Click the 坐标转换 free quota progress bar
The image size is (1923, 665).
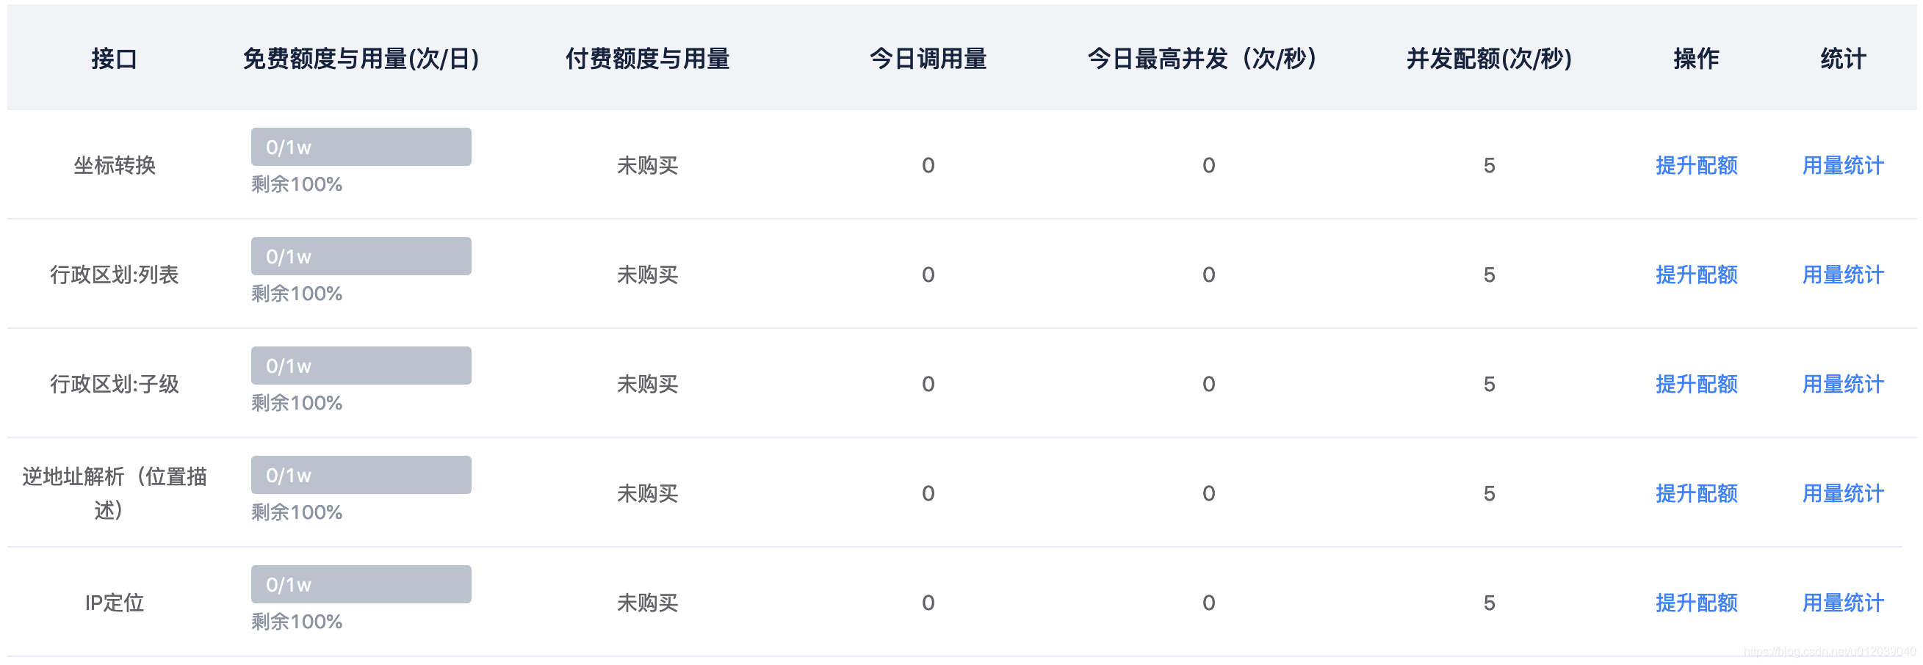tap(361, 147)
